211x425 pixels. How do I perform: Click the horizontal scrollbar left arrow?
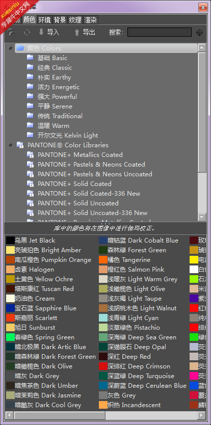(x=9, y=415)
